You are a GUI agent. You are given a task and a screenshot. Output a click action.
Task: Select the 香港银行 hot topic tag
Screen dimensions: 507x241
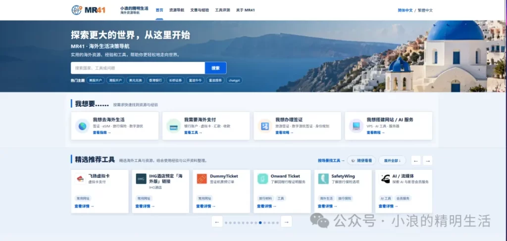[x=155, y=80]
